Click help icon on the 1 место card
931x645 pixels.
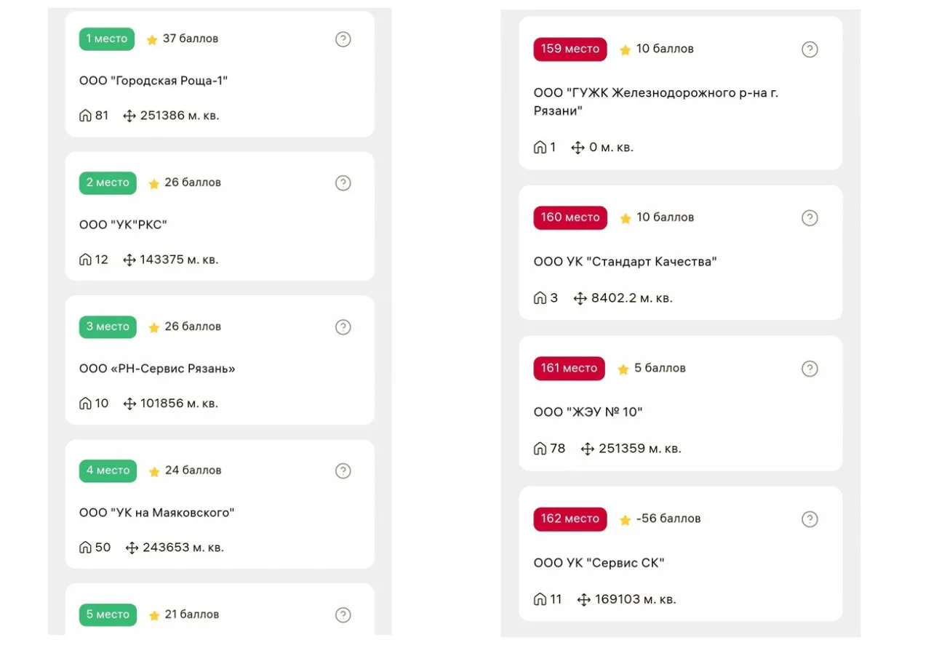(x=343, y=39)
